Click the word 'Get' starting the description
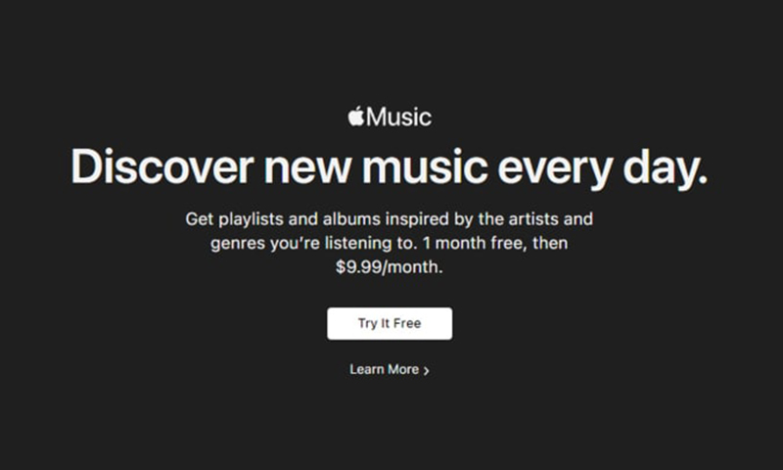This screenshot has height=470, width=783. (x=200, y=218)
